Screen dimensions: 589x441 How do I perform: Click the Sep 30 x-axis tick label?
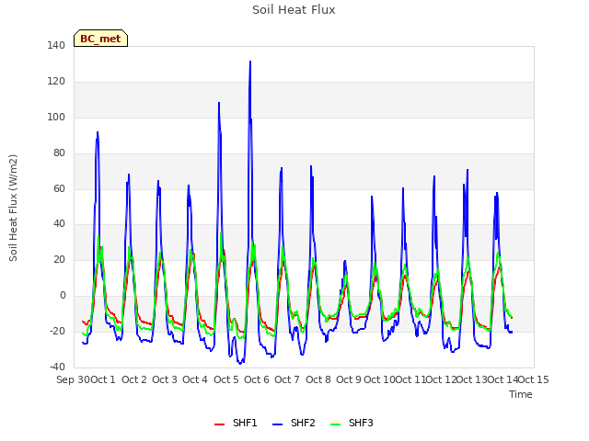(74, 379)
